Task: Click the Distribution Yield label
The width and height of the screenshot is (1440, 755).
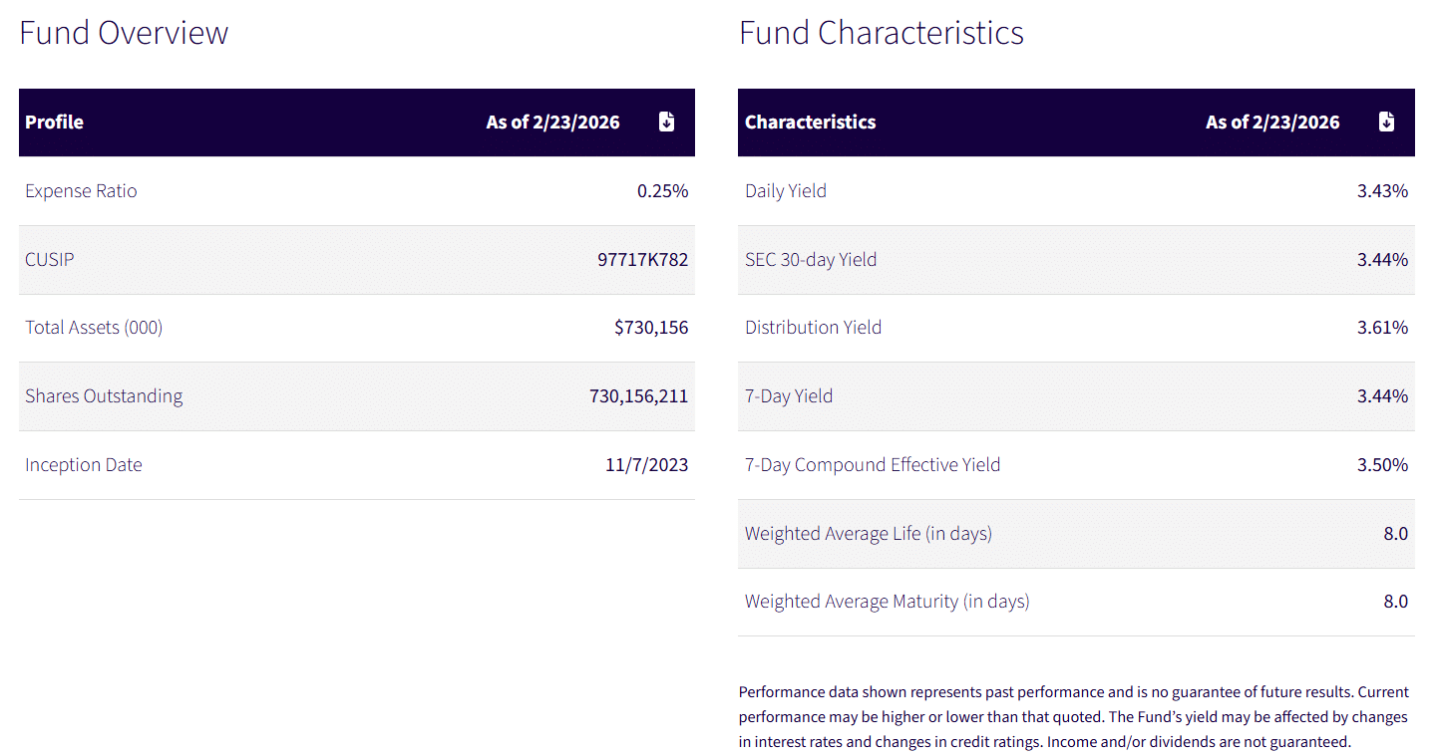Action: tap(813, 328)
